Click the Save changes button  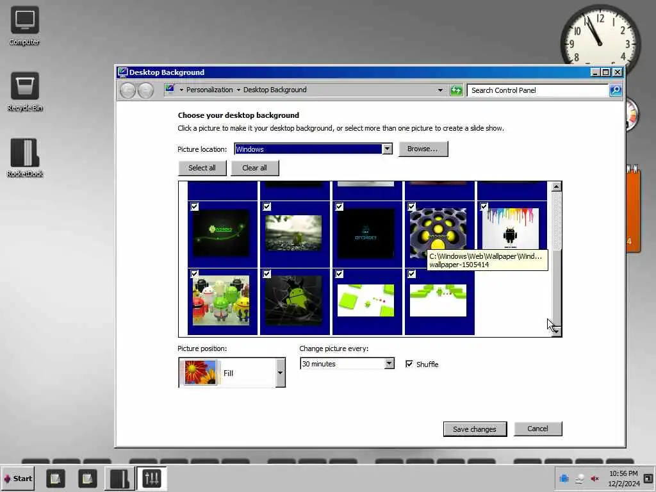point(475,429)
